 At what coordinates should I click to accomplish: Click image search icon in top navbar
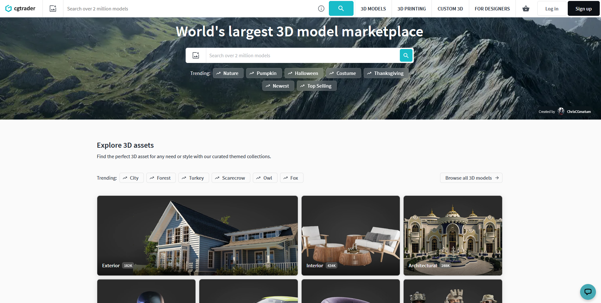coord(53,9)
